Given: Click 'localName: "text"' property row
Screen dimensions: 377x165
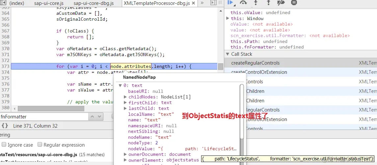Looking at the screenshot, I should [151, 114].
